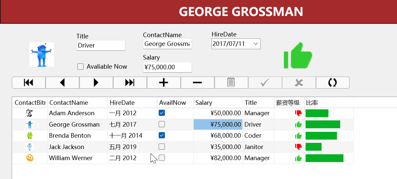Viewport: 397px width, 179px height.
Task: Jump to last record in navigator
Action: [x=130, y=83]
